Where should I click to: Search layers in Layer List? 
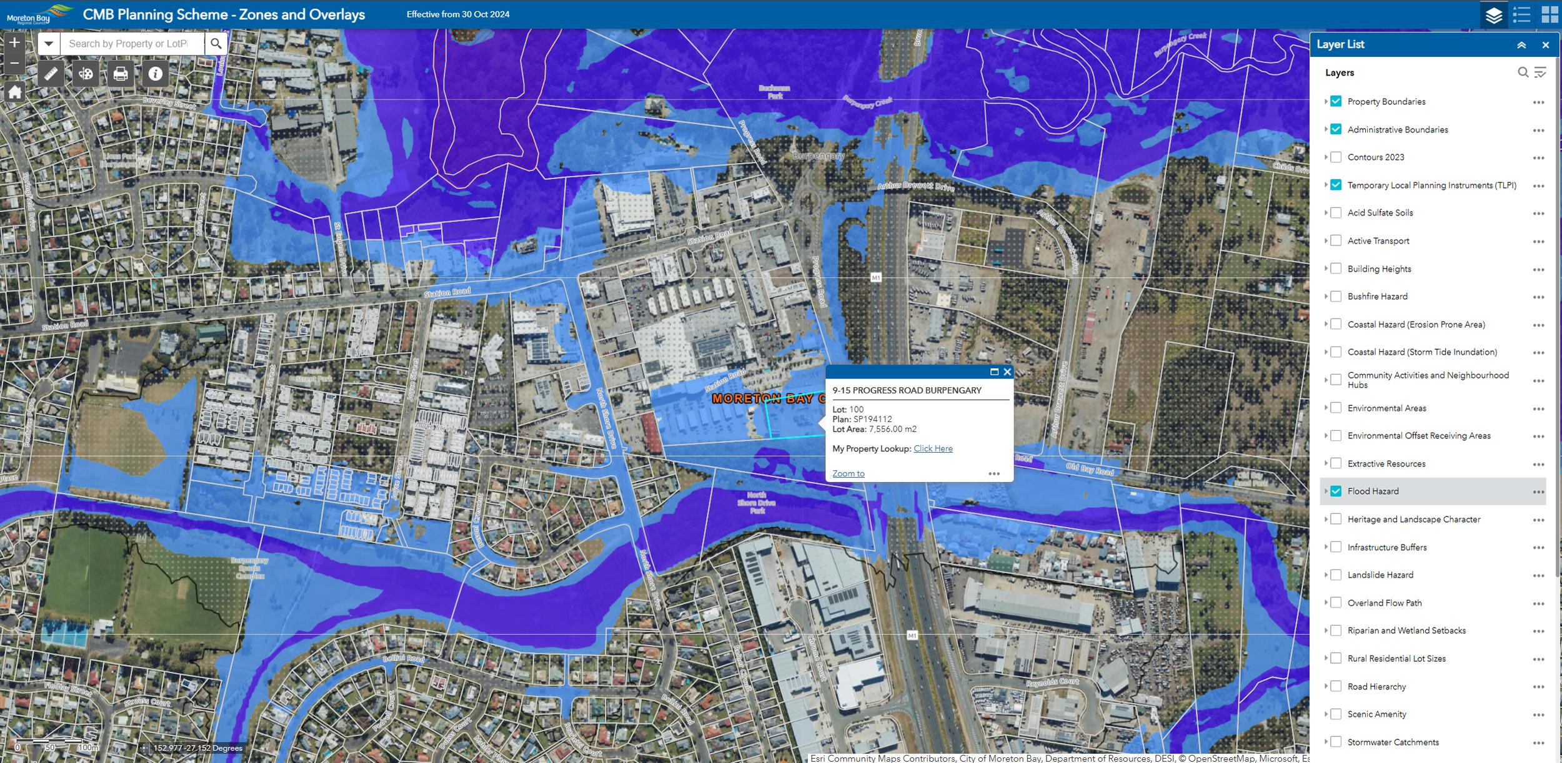(1523, 72)
